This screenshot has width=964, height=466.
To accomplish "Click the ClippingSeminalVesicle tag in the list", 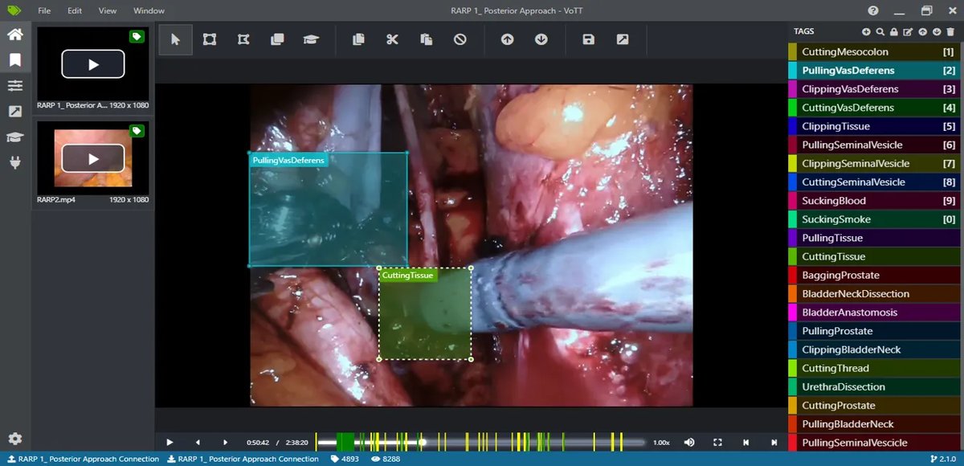I will [x=873, y=163].
